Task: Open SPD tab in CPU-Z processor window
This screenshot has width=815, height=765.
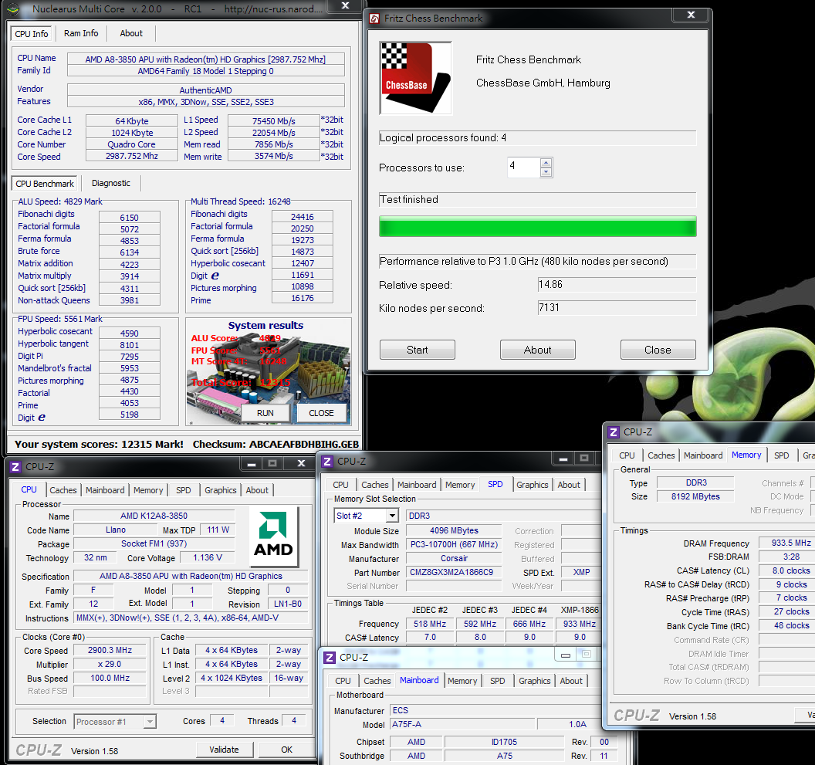Action: [x=184, y=490]
